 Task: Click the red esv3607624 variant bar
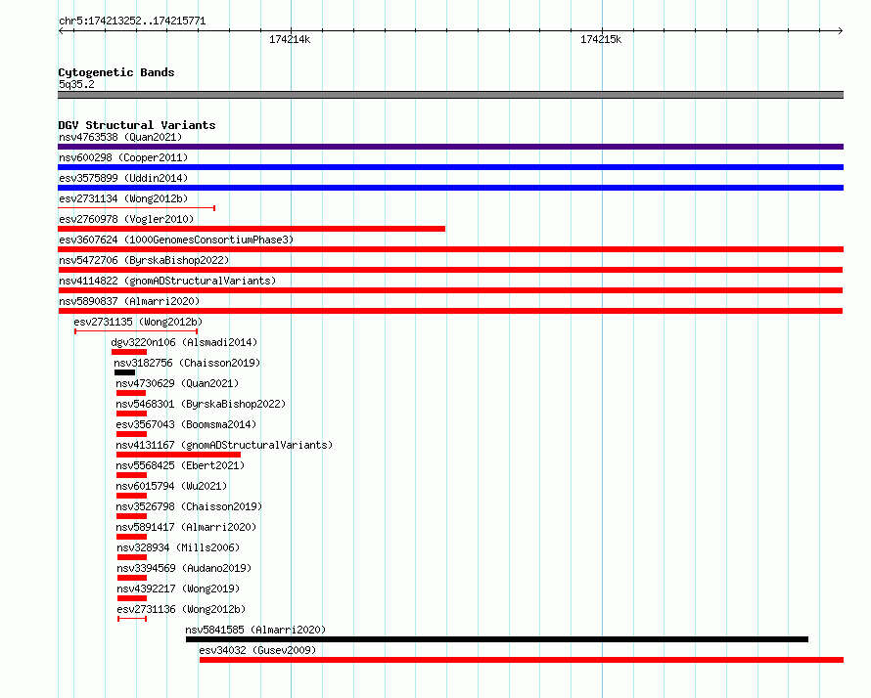pyautogui.click(x=450, y=249)
